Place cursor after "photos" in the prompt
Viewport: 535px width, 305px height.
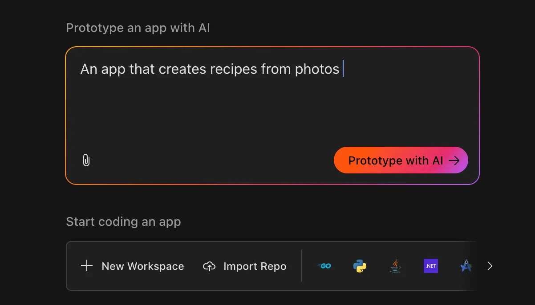pyautogui.click(x=341, y=69)
